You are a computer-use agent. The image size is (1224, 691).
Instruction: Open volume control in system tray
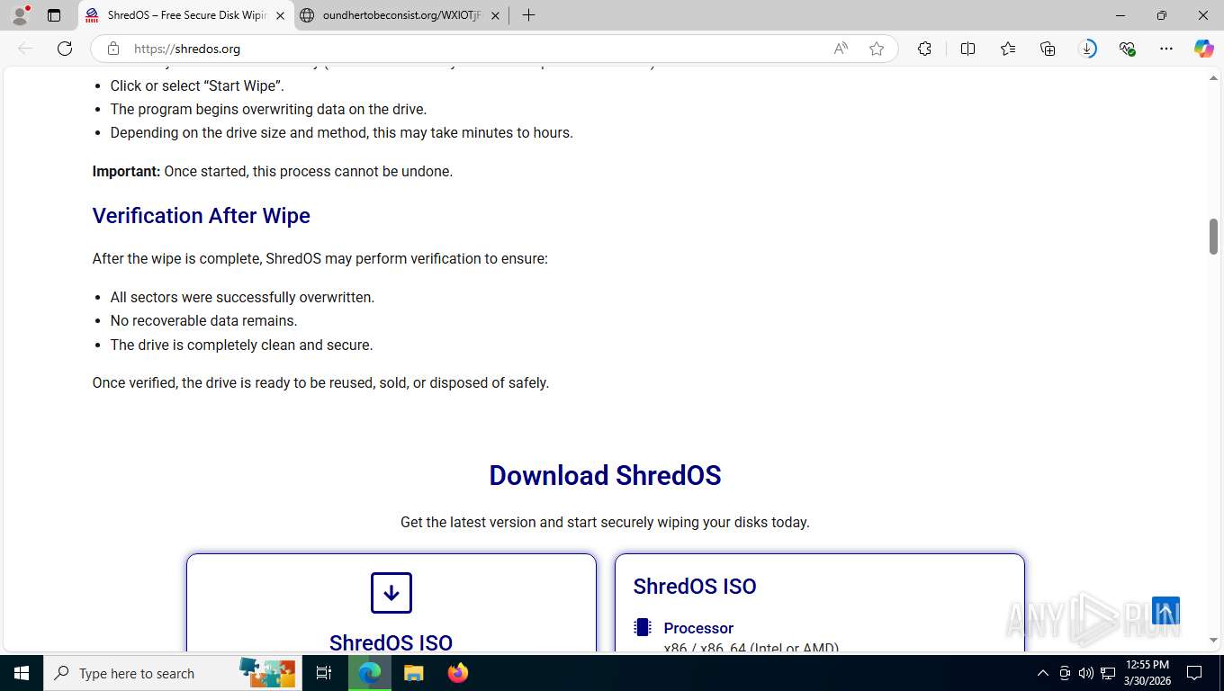[1086, 673]
